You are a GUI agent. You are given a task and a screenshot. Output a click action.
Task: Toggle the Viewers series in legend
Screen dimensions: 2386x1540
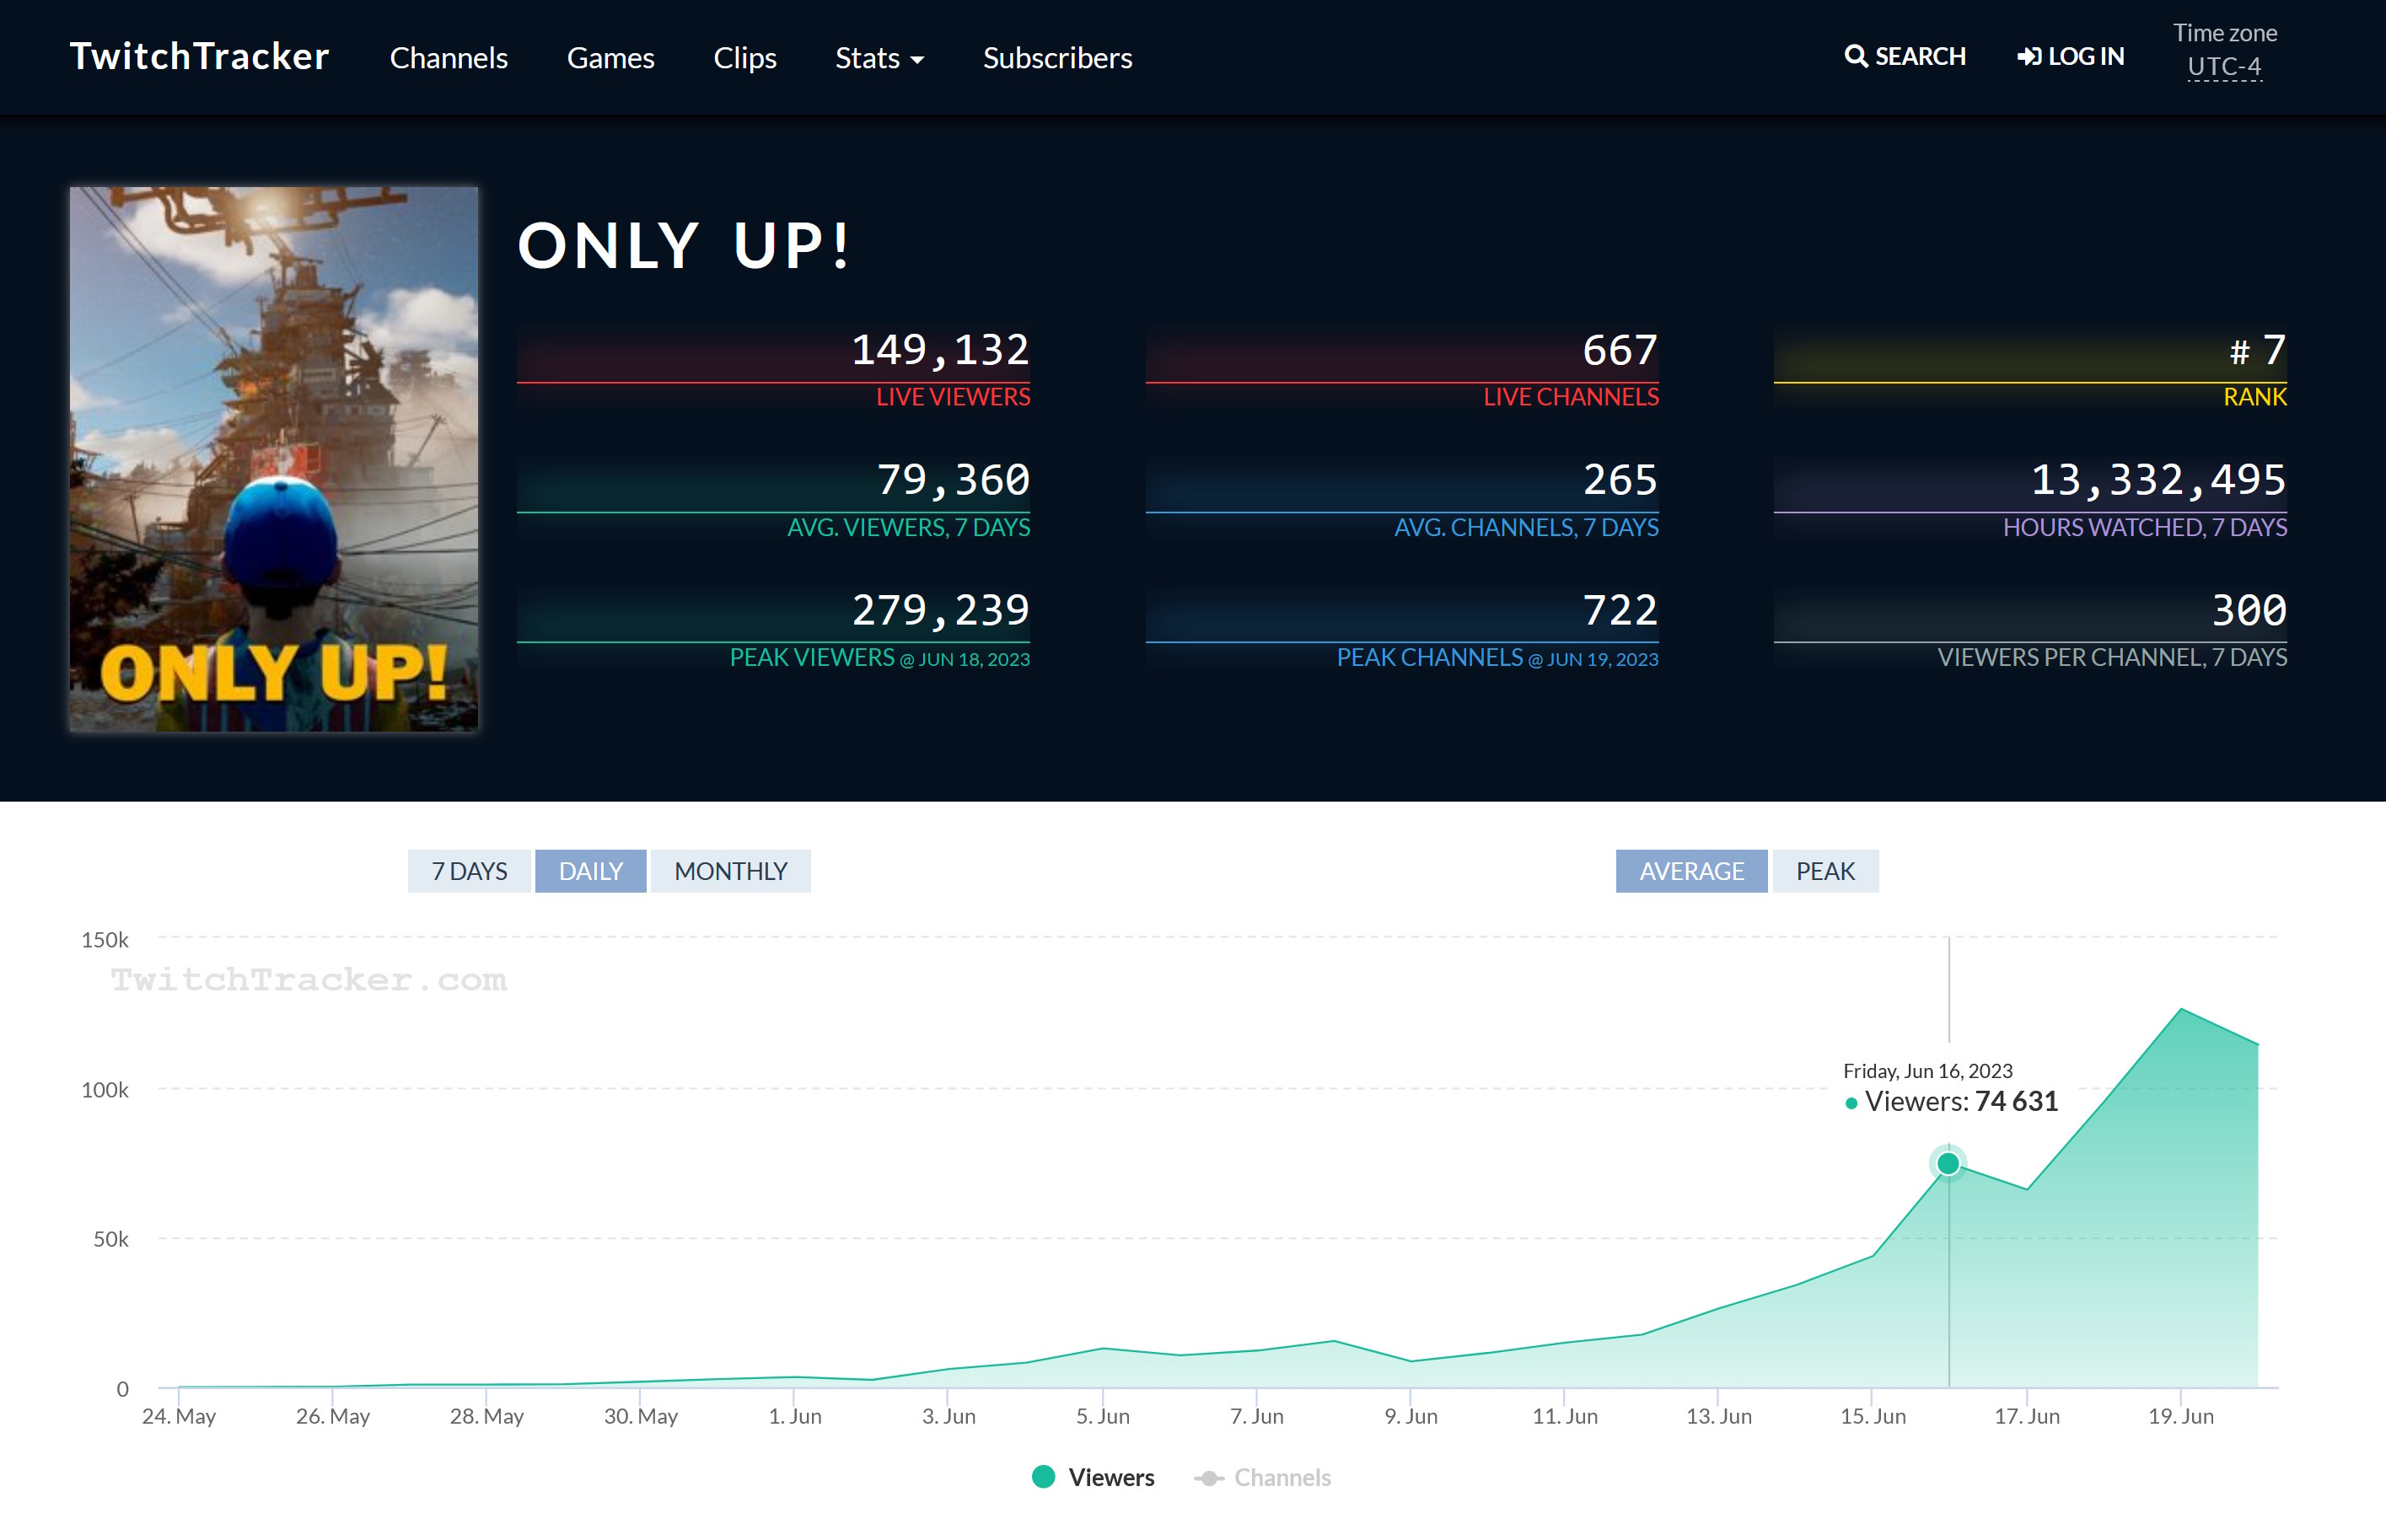coord(1092,1477)
